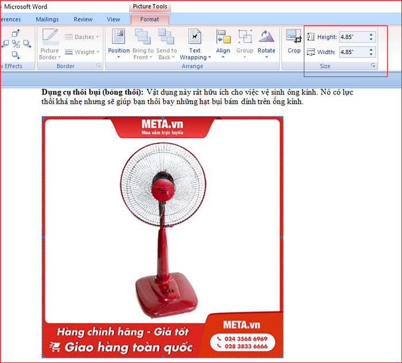Viewport: 402px width, 363px height.
Task: Click bottom-right resize handle of picture
Action: [282, 357]
